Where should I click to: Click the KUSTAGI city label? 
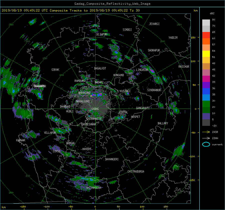tap(125, 91)
